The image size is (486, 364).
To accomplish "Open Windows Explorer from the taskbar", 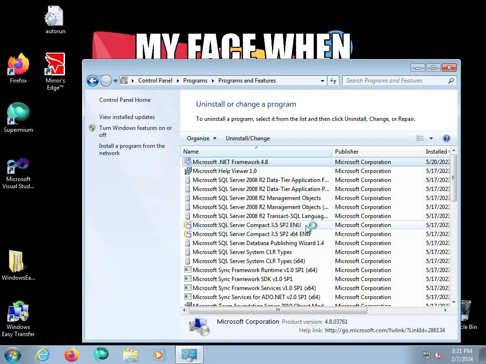I will pos(131,355).
